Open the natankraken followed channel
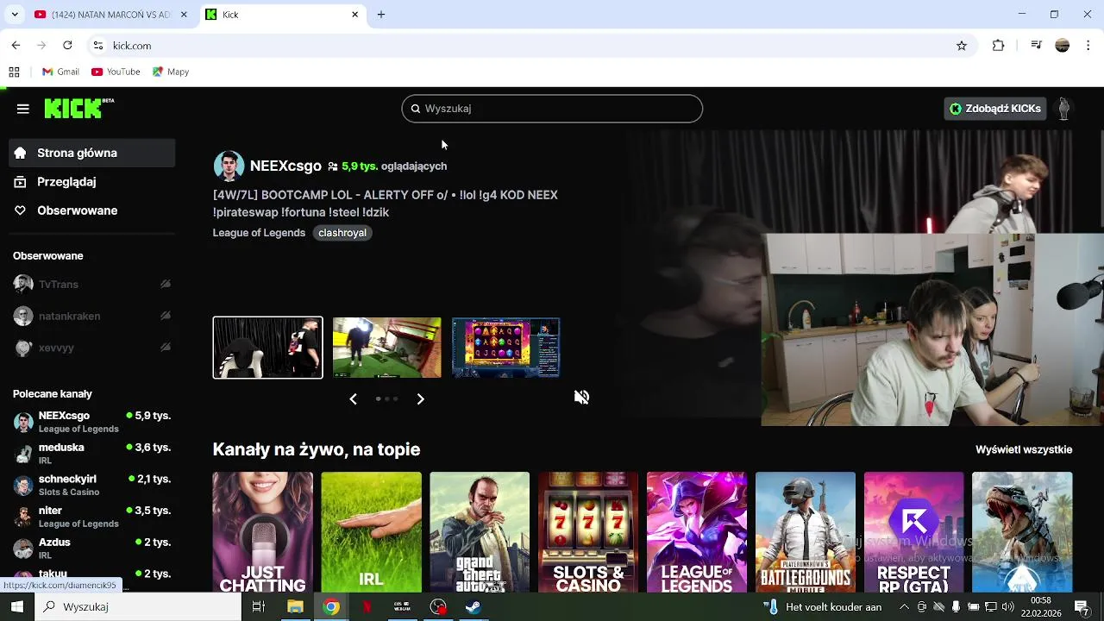Image resolution: width=1104 pixels, height=621 pixels. click(x=92, y=316)
